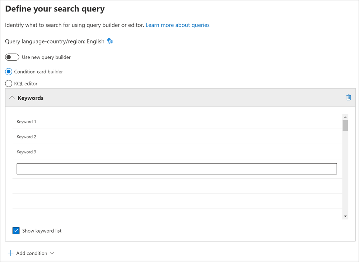359x262 pixels.
Task: Click the keyword list scrollbar thumb
Action: 345,125
